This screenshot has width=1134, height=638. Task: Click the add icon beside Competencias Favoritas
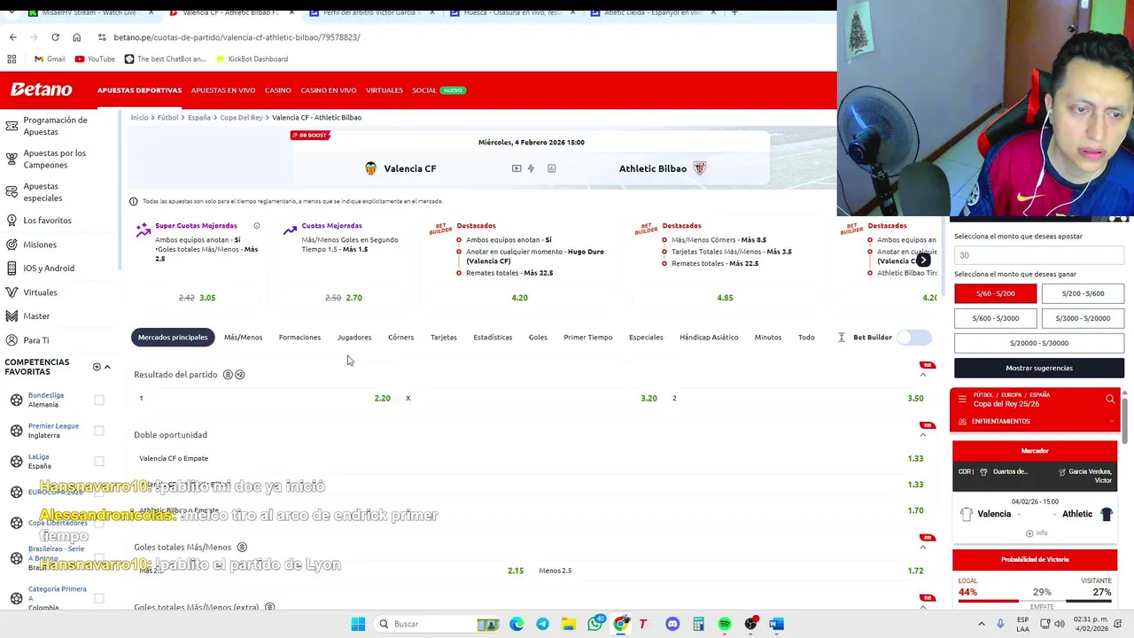(97, 367)
